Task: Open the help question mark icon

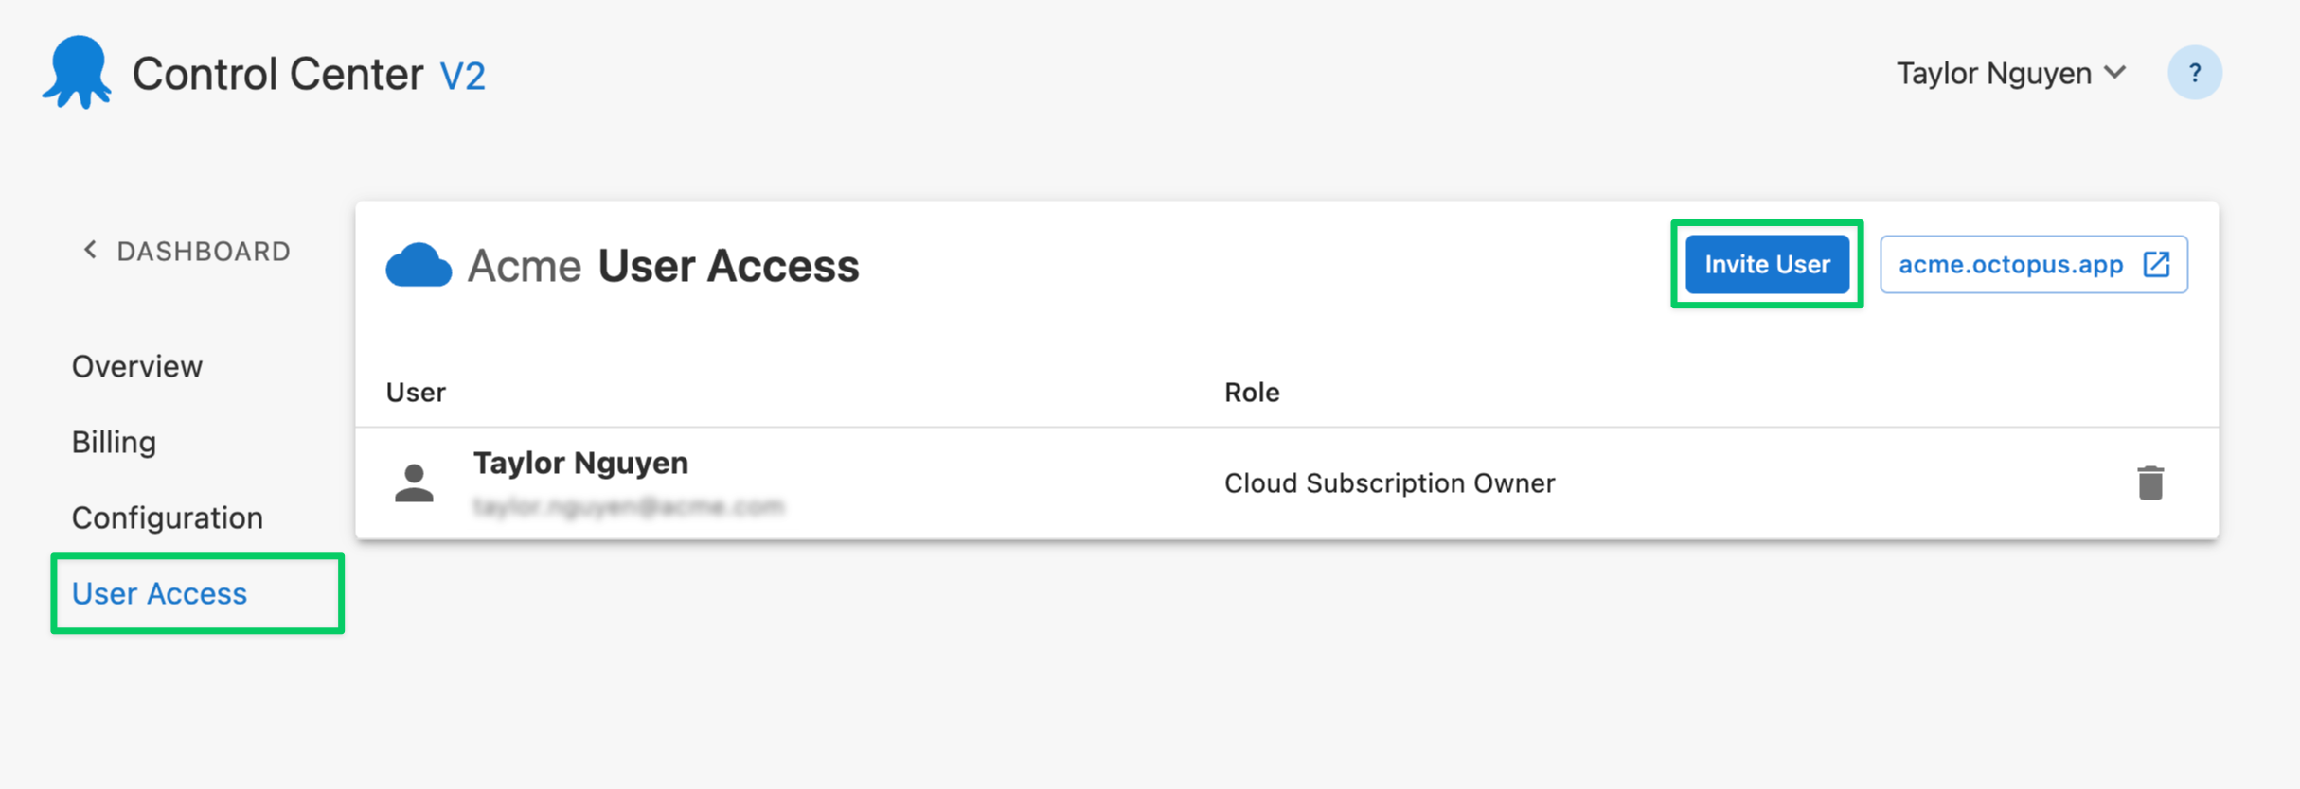Action: pos(2194,73)
